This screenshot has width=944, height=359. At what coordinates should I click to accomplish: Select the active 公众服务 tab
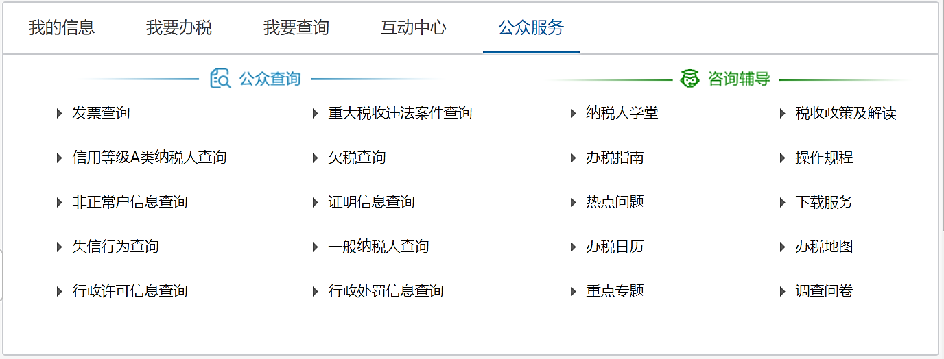pyautogui.click(x=531, y=28)
